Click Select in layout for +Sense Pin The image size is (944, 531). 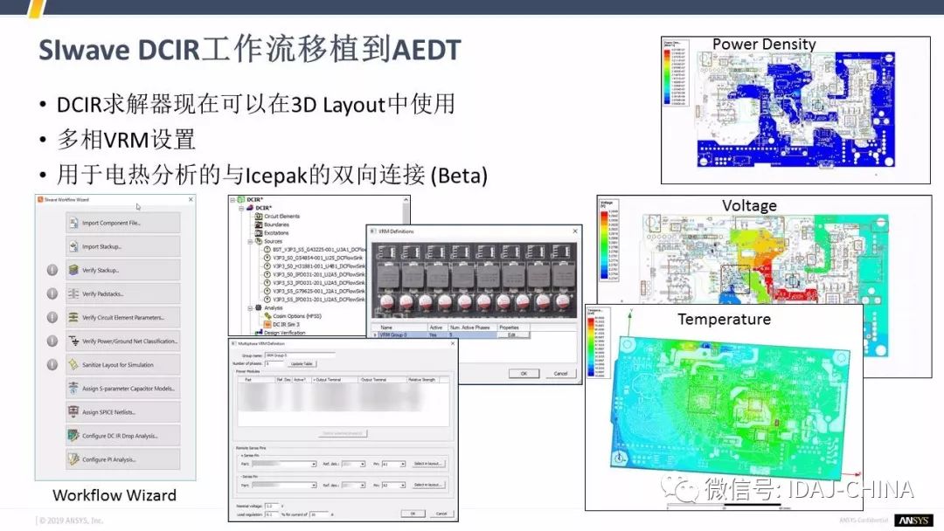point(428,465)
